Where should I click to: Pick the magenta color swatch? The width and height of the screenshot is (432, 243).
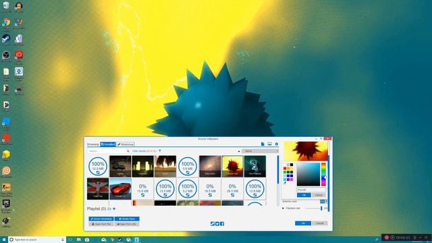pyautogui.click(x=292, y=180)
